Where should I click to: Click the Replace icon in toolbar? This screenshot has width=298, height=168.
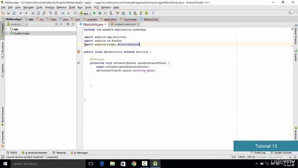pos(56,13)
